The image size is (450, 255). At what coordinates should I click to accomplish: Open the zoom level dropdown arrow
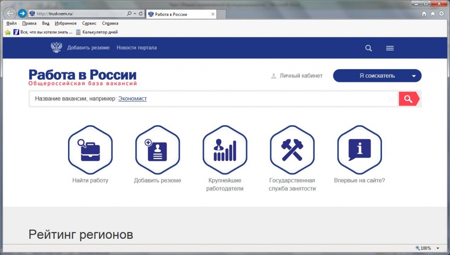point(438,248)
